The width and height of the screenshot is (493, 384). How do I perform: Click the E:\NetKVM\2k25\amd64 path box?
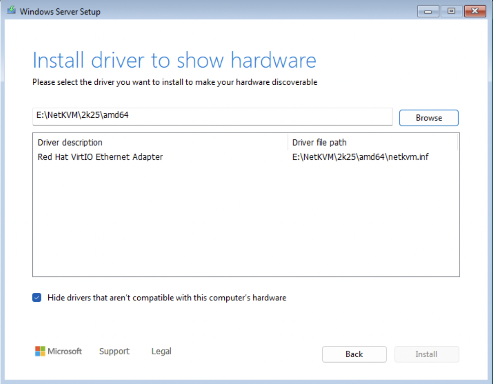(212, 117)
